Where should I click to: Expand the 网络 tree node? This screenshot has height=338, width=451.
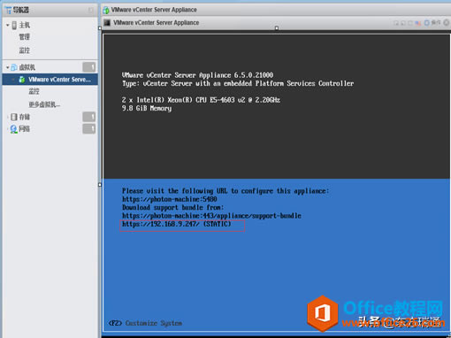coord(8,129)
